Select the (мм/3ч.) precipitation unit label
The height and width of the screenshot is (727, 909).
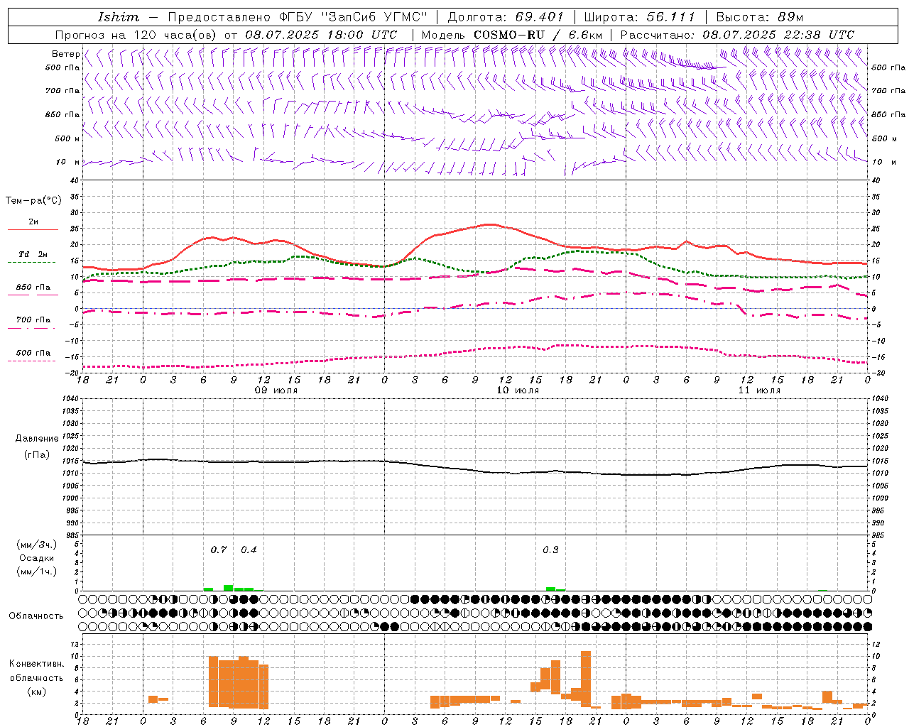pyautogui.click(x=36, y=545)
